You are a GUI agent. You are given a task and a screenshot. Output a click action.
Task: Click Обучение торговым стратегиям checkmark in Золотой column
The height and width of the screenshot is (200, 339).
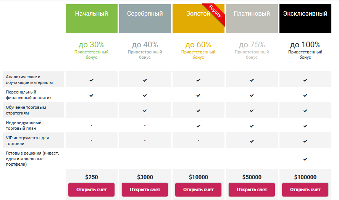point(198,111)
